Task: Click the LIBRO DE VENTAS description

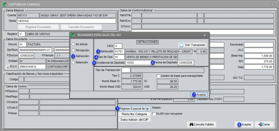Action: coord(48,34)
